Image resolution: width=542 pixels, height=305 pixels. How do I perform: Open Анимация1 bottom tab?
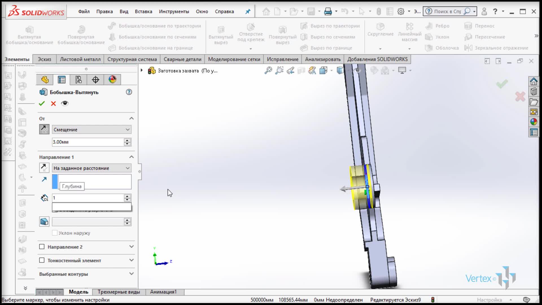point(163,292)
